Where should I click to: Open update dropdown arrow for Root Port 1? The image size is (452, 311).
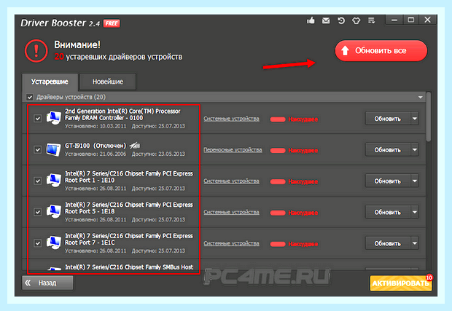tap(415, 181)
